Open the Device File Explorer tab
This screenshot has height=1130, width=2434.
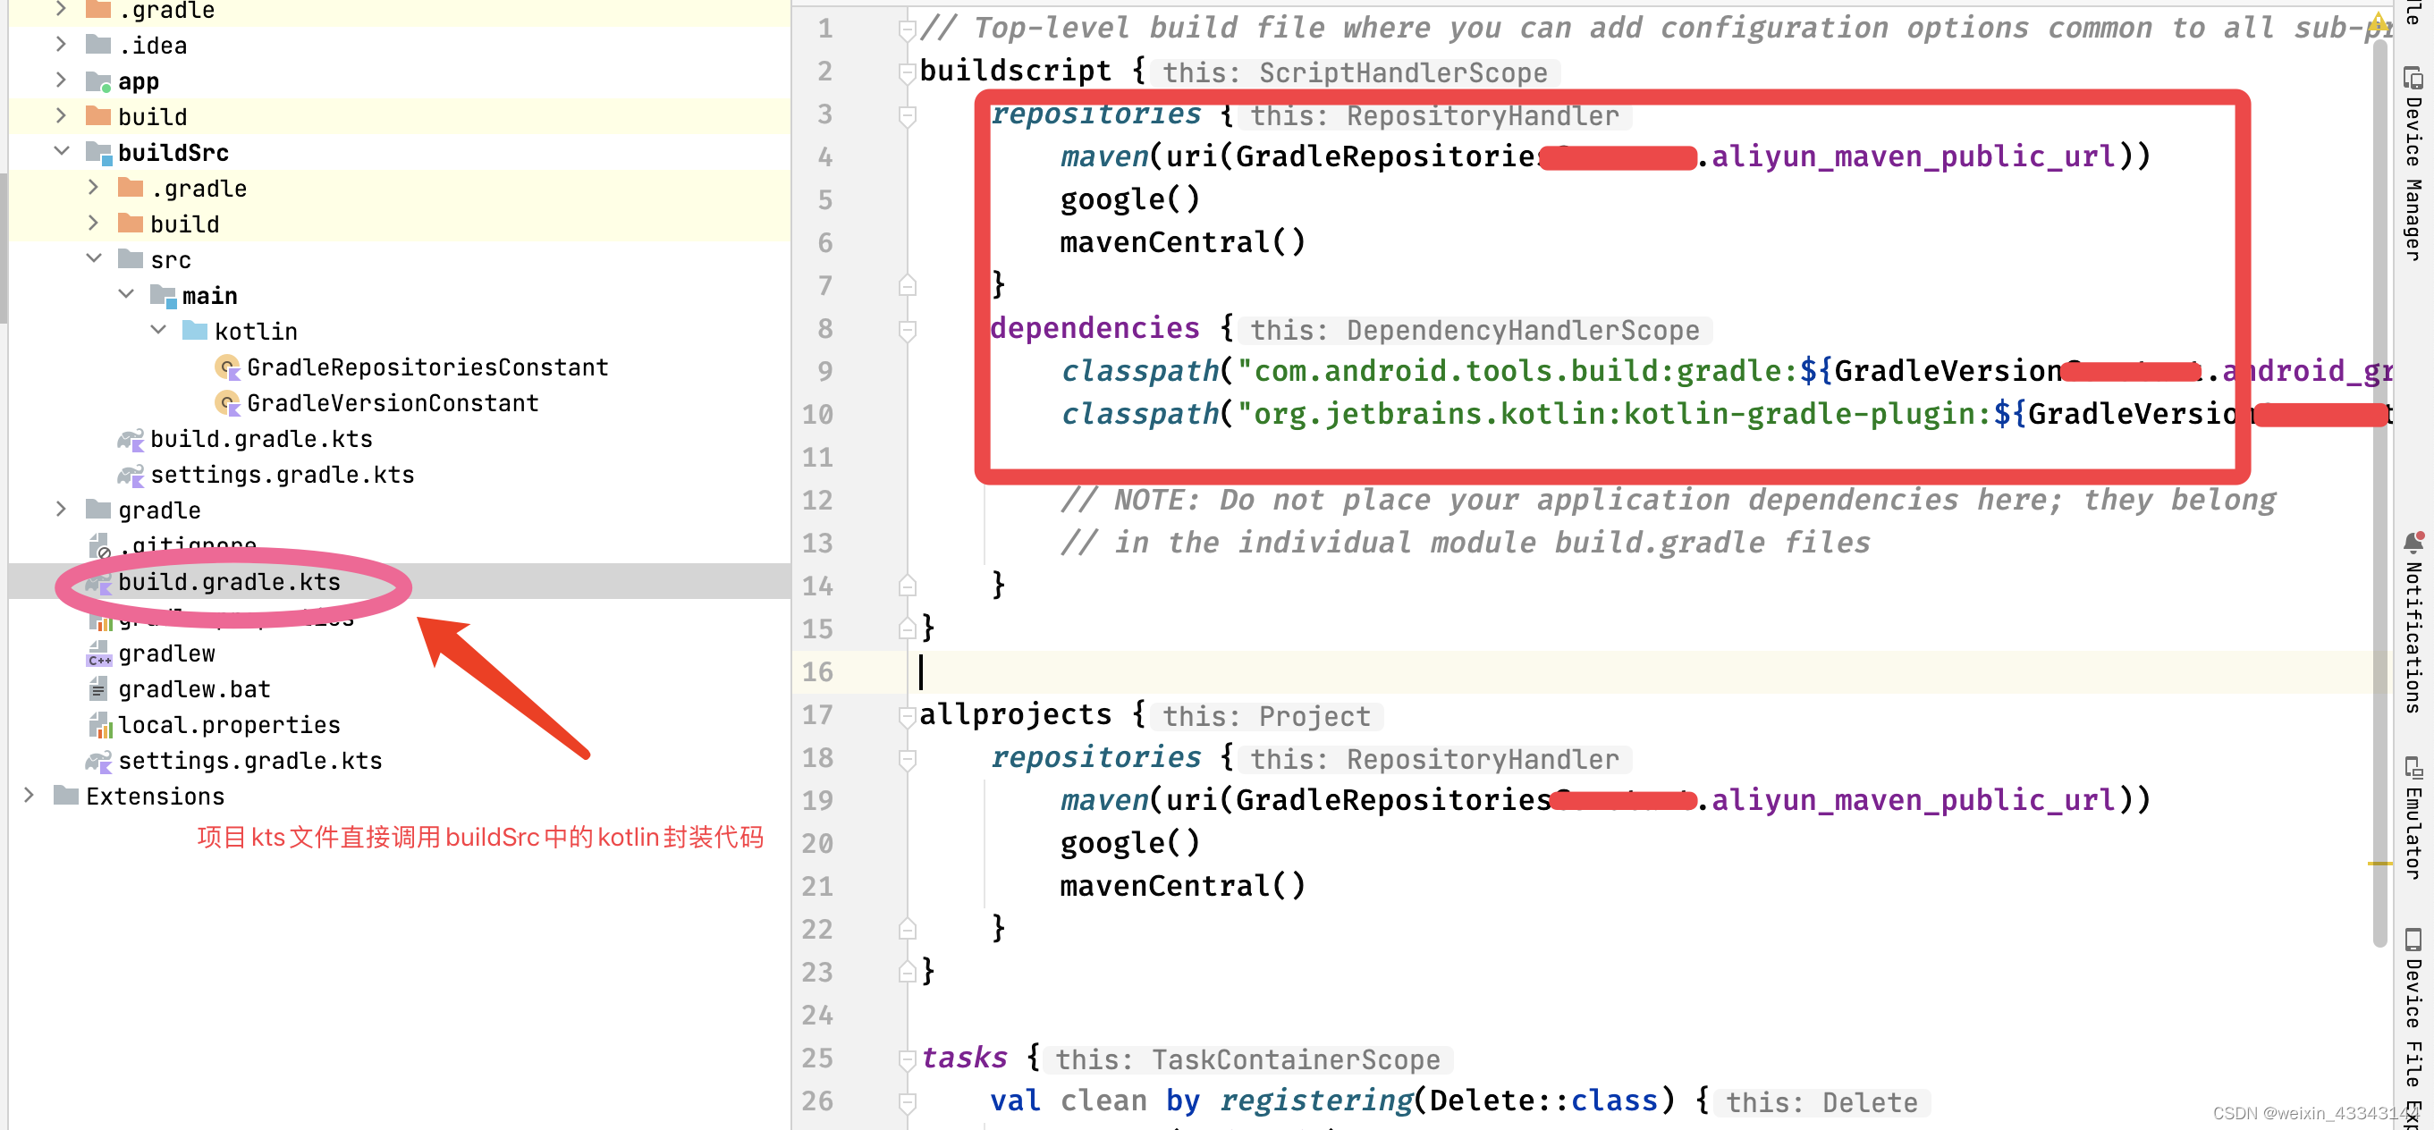(x=2415, y=1030)
